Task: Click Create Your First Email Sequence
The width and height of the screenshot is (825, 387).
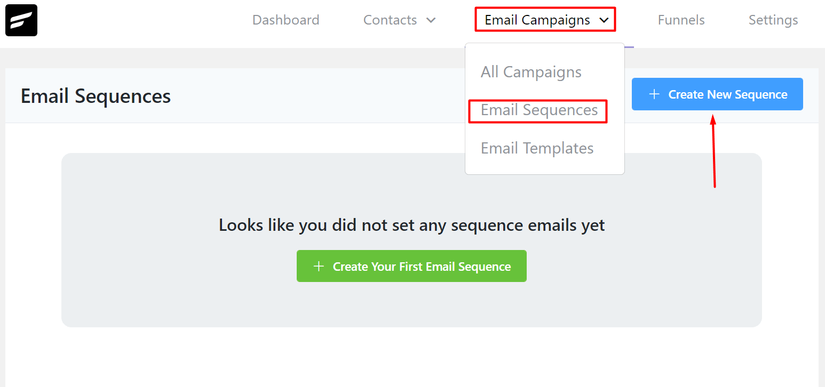Action: coord(411,266)
